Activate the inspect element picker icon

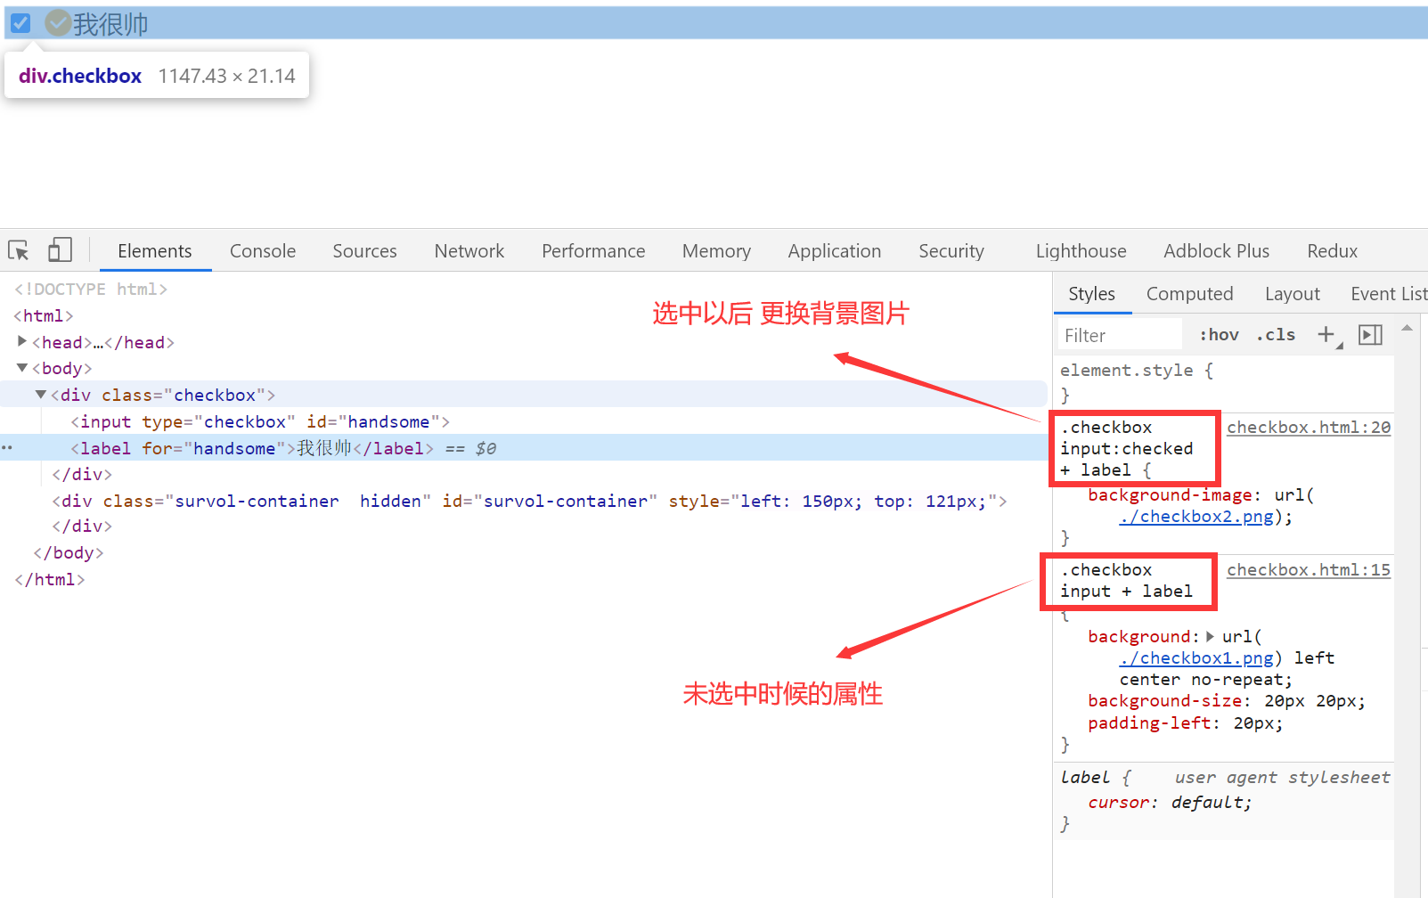coord(19,250)
